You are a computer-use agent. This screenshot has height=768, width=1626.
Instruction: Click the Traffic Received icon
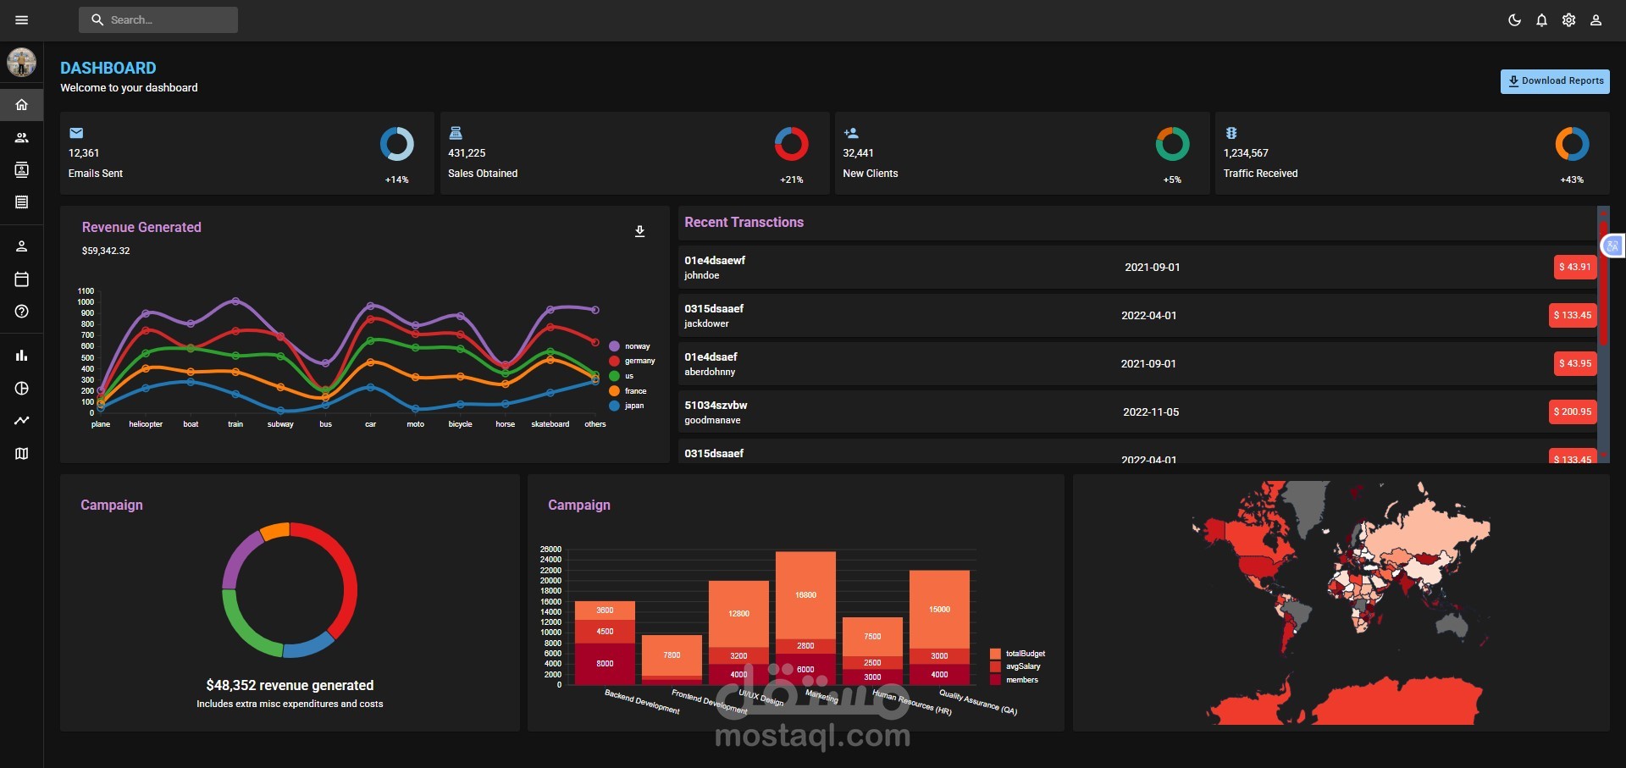point(1231,133)
